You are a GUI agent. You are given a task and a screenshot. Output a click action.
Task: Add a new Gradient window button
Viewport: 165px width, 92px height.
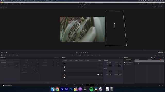coord(86,60)
